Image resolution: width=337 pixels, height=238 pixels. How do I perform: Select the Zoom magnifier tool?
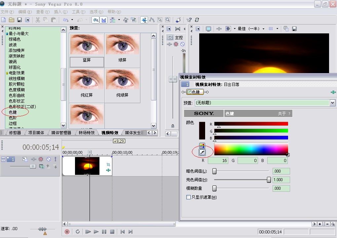(x=168, y=20)
